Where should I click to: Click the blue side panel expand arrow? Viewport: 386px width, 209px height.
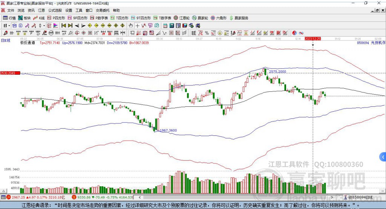click(x=383, y=157)
